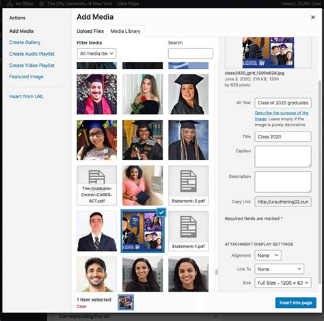Viewport: 324px width, 321px height.
Task: Click the WordPress logo in admin bar
Action: (10, 3)
